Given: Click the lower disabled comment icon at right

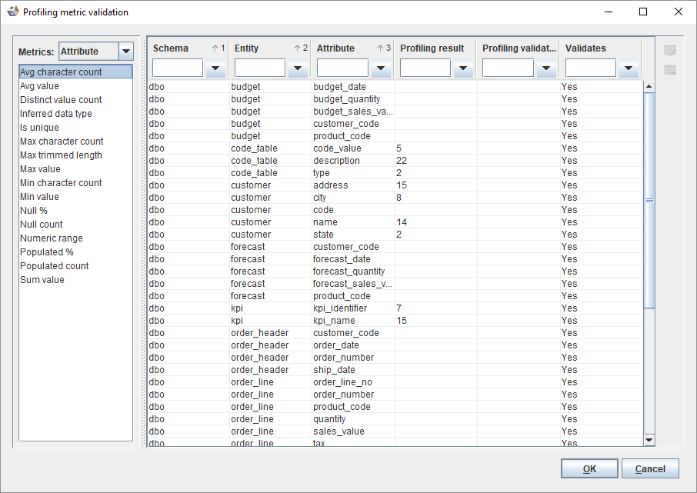Looking at the screenshot, I should pyautogui.click(x=670, y=70).
